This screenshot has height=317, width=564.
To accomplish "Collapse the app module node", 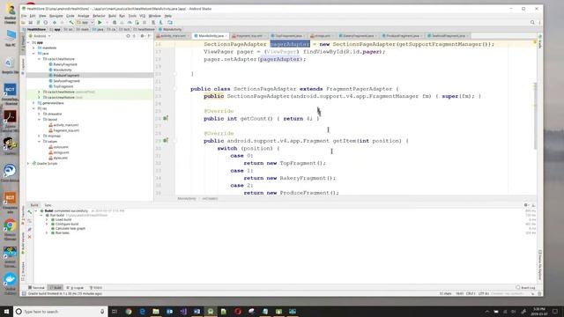I will click(x=28, y=42).
